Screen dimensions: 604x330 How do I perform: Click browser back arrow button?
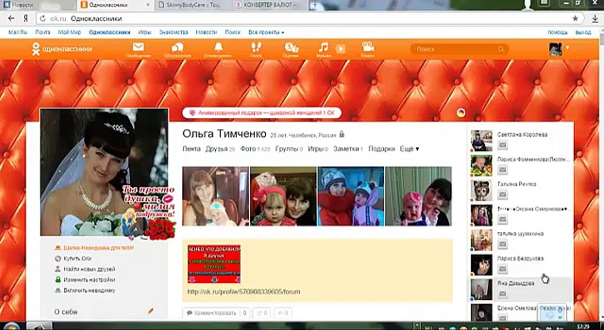click(11, 19)
